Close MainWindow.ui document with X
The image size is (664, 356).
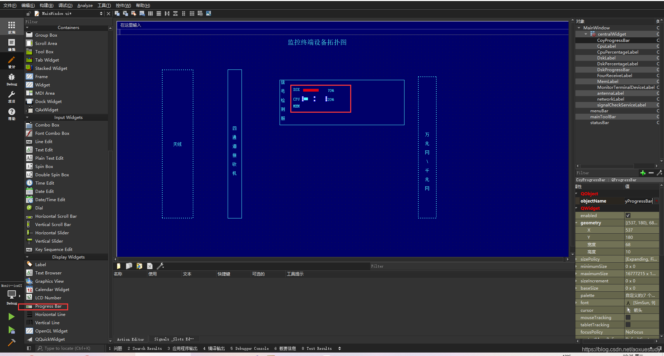(108, 13)
